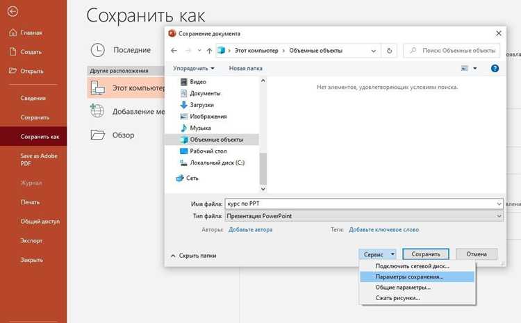521x323 pixels.
Task: Choose Общие параметры... menu item
Action: (x=417, y=288)
